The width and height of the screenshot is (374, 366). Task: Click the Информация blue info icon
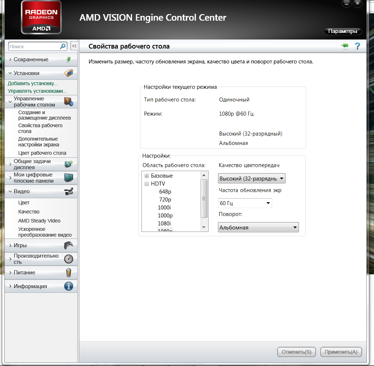pyautogui.click(x=69, y=286)
